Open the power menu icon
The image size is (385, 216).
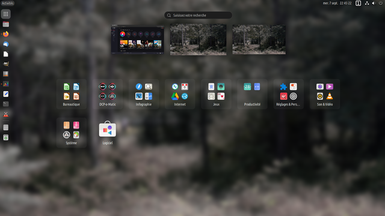(x=381, y=3)
